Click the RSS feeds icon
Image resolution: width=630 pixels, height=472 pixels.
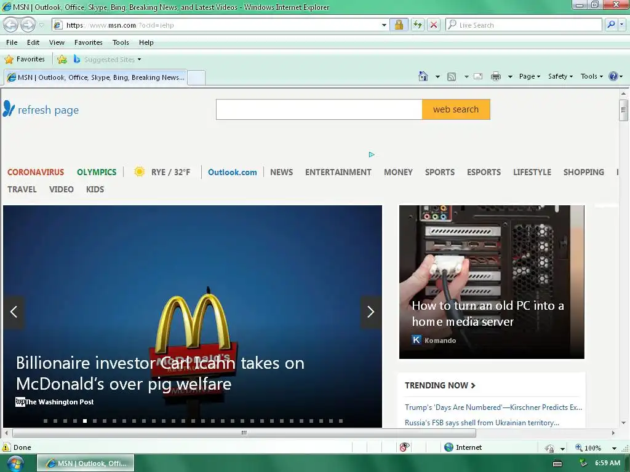pyautogui.click(x=451, y=76)
